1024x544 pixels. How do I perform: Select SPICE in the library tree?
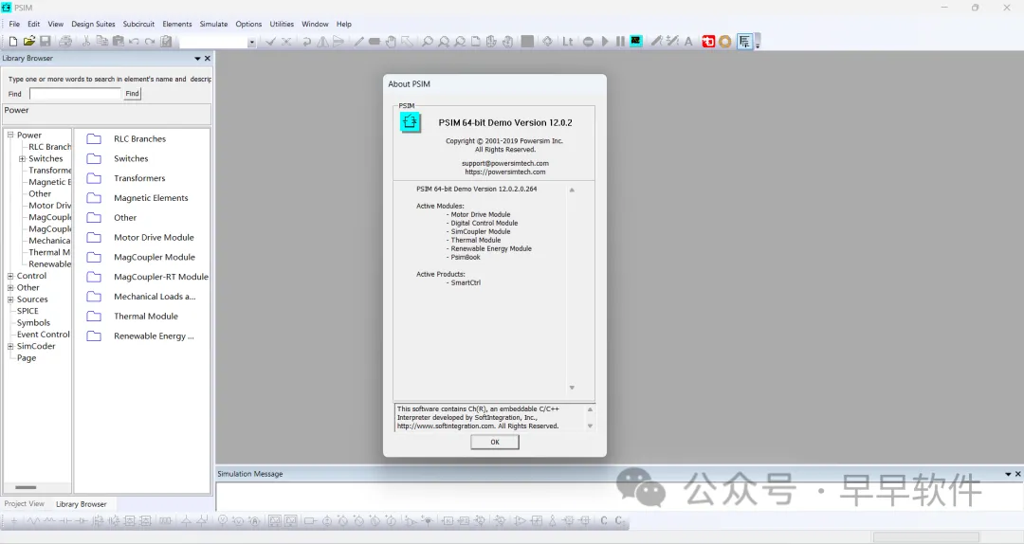27,311
